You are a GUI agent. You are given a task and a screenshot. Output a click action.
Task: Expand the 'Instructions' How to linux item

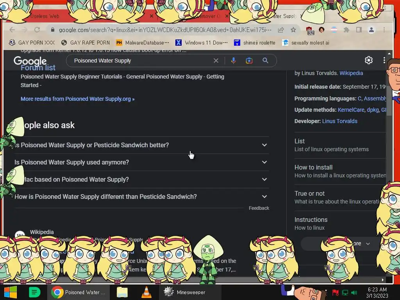(340, 224)
